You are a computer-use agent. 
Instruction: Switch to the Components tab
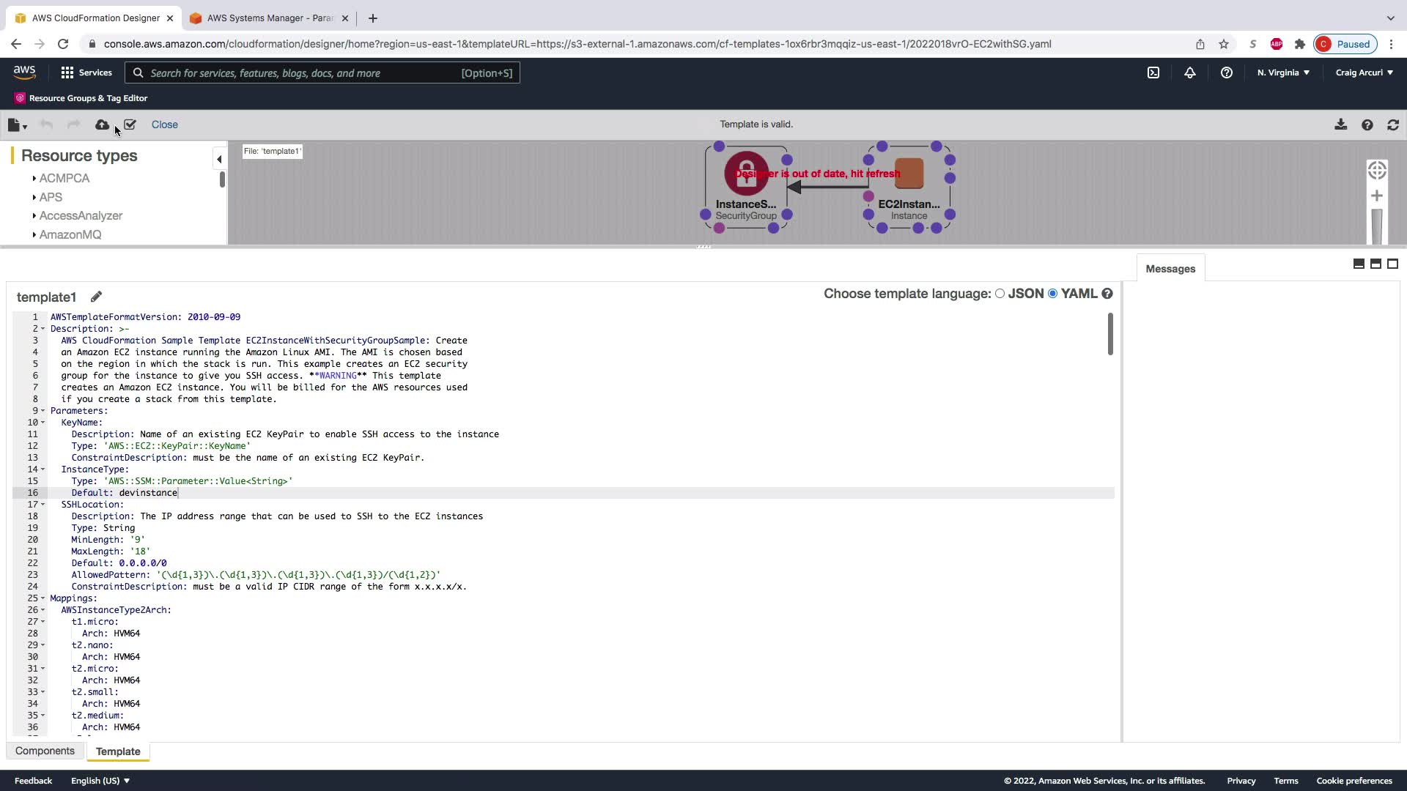pos(45,751)
